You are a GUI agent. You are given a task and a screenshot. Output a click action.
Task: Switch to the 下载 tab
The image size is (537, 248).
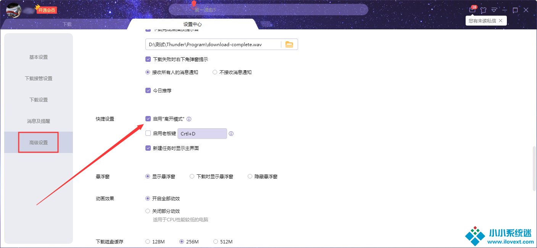67,24
